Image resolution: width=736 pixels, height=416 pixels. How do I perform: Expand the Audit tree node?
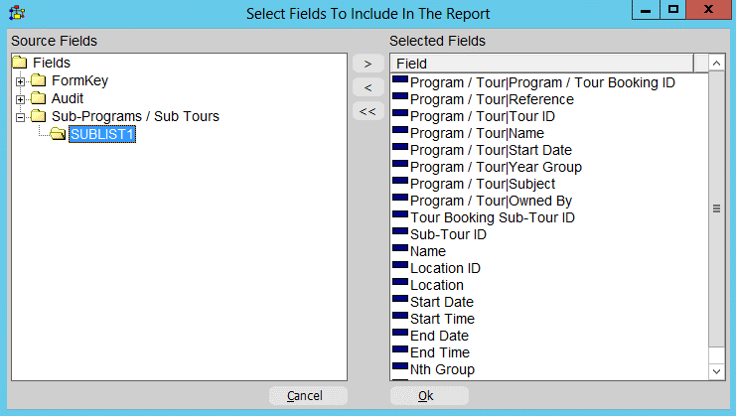click(20, 98)
